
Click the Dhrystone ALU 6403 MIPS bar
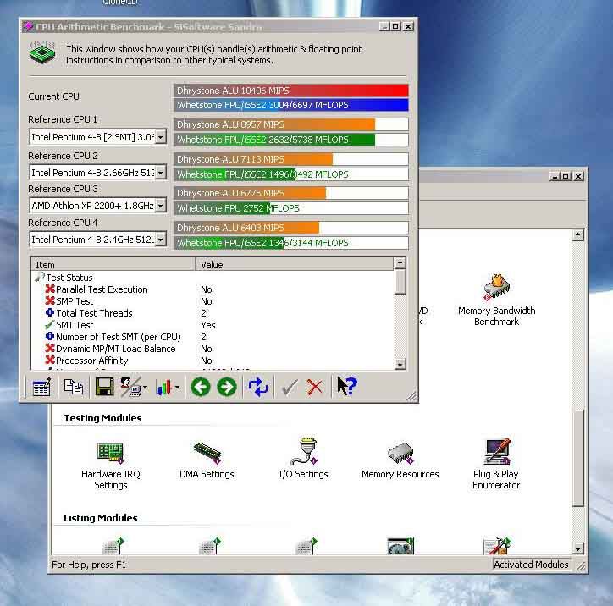pos(291,228)
